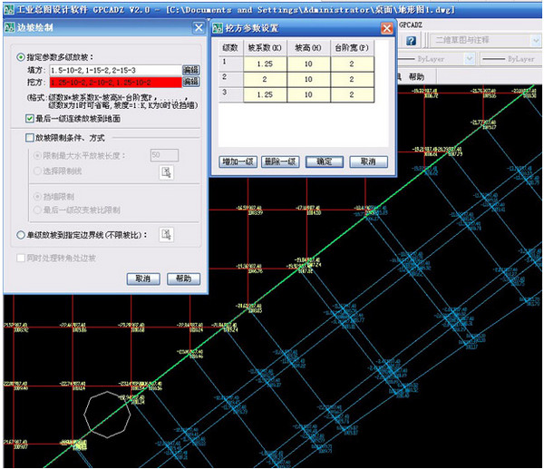The height and width of the screenshot is (469, 544).
Task: Click the GPCADZ app icon in title bar
Action: coord(9,8)
